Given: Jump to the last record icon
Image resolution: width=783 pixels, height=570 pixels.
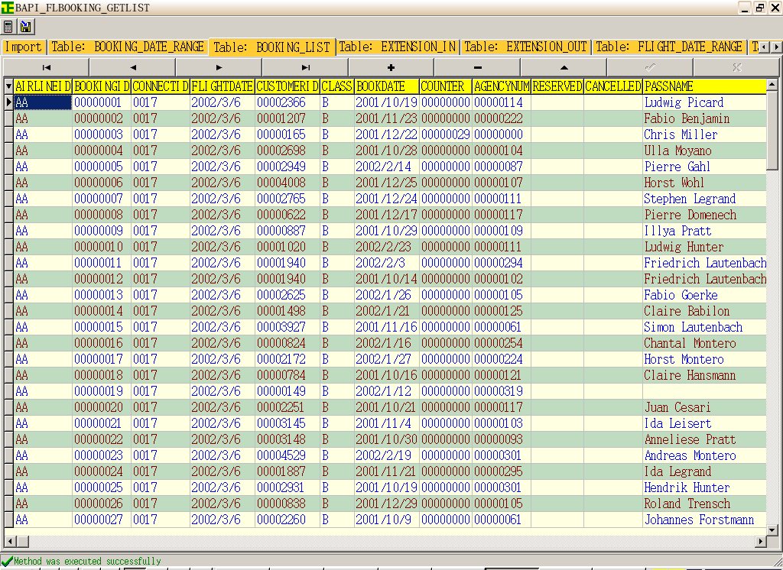Looking at the screenshot, I should point(307,67).
